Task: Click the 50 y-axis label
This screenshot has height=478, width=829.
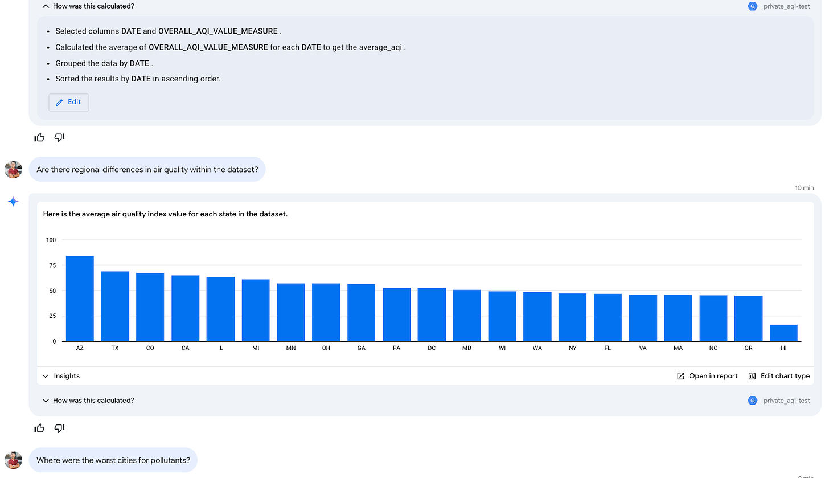Action: (52, 291)
